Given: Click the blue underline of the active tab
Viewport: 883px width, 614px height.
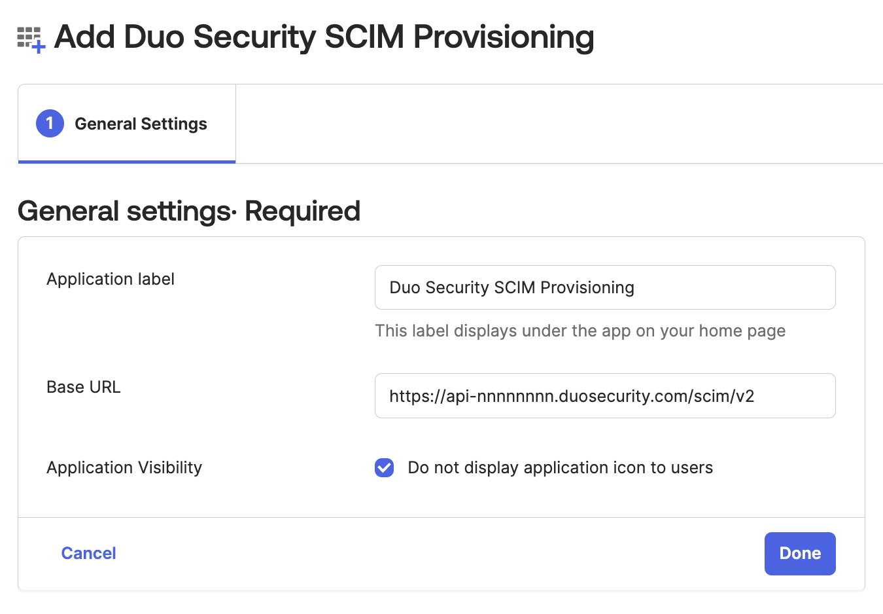Looking at the screenshot, I should 126,161.
